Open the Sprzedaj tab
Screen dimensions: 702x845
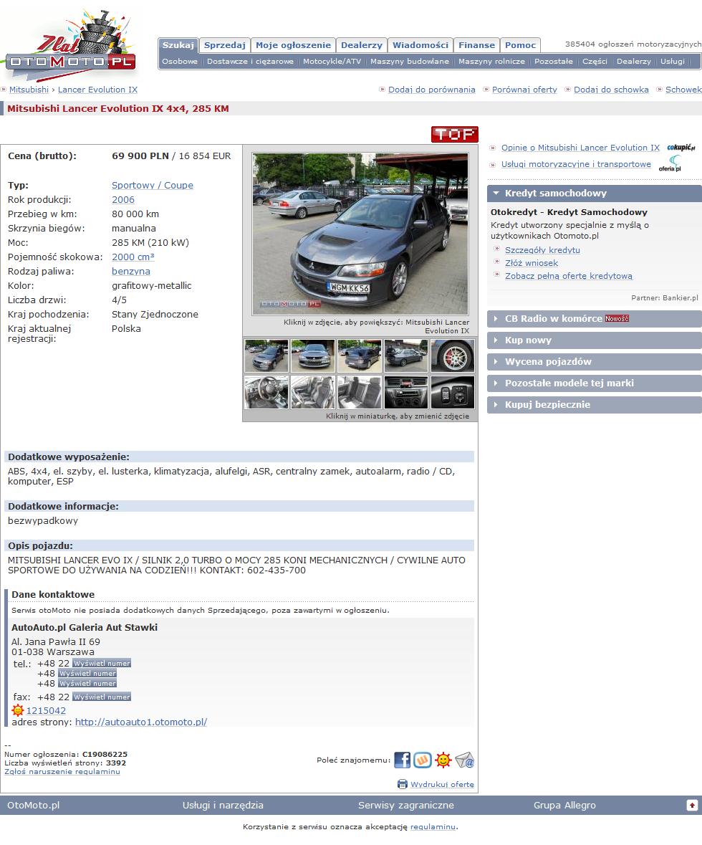(225, 45)
